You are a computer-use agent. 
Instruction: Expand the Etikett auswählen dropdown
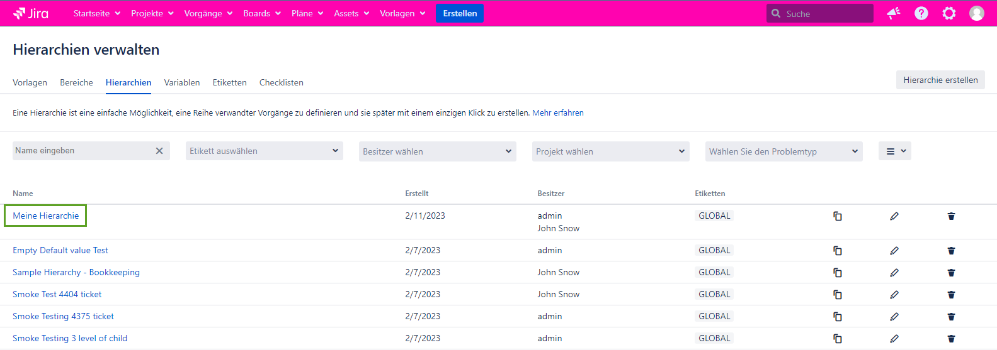[264, 151]
